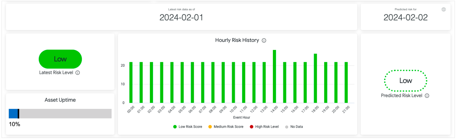Select the 09:00 hourly risk bar
The height and width of the screenshot is (140, 457).
pyautogui.click(x=223, y=82)
